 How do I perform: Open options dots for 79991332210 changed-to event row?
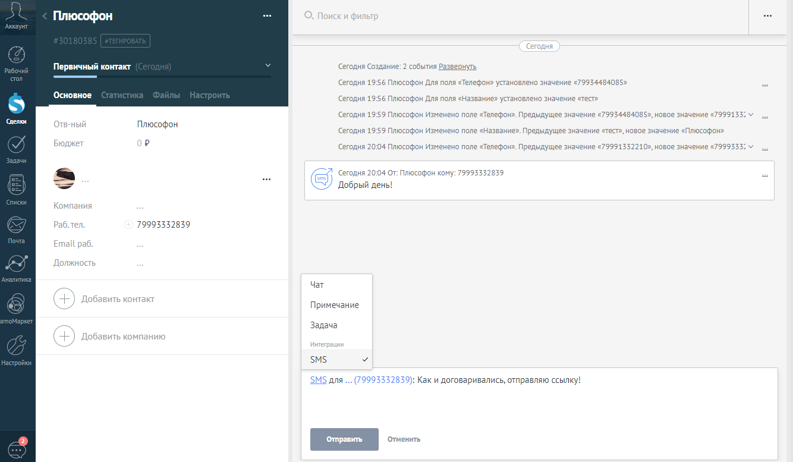click(765, 117)
